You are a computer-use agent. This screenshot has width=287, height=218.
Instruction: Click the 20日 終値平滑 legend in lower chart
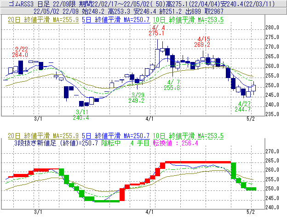point(43,136)
